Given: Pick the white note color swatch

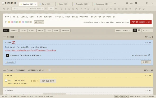Looking at the screenshot, I should pyautogui.click(x=6, y=22).
